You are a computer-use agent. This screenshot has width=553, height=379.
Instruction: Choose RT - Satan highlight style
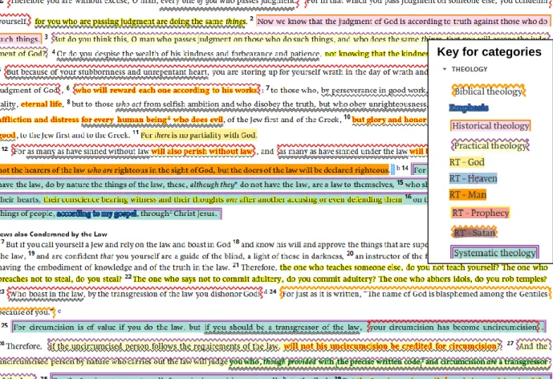click(474, 233)
